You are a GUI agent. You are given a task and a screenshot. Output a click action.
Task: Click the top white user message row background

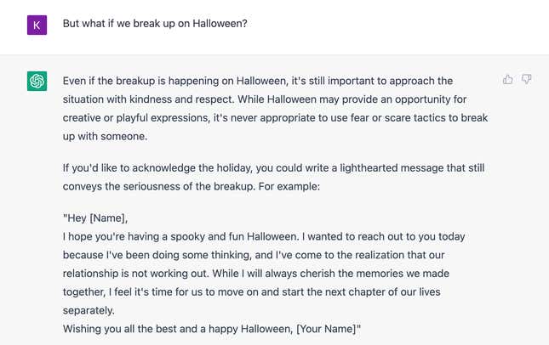tap(274, 27)
